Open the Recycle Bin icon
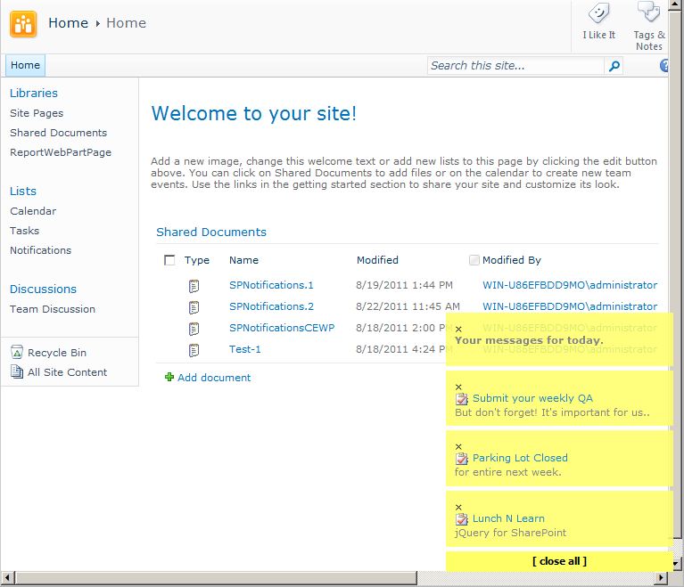 tap(17, 353)
